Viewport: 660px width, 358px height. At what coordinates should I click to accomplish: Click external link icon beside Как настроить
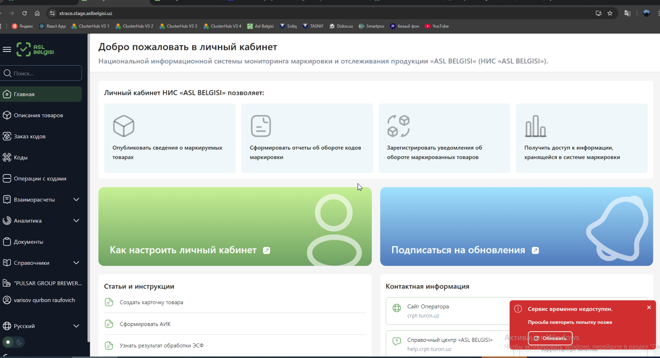(x=267, y=251)
